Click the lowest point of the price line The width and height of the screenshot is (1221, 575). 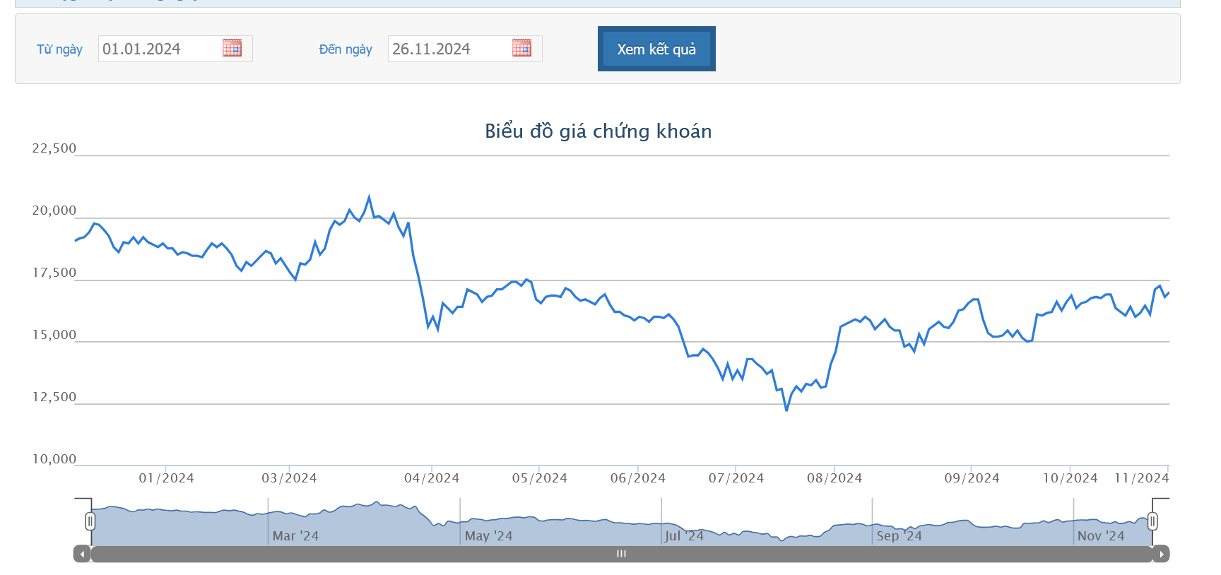click(786, 410)
